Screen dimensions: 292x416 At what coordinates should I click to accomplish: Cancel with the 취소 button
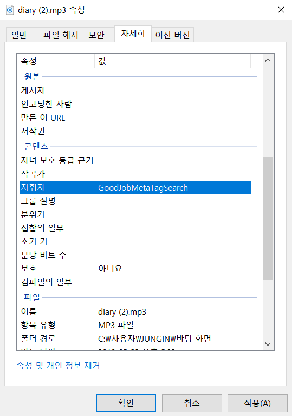pos(192,403)
